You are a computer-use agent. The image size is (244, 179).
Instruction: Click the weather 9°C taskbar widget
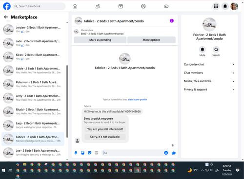[x=193, y=170]
